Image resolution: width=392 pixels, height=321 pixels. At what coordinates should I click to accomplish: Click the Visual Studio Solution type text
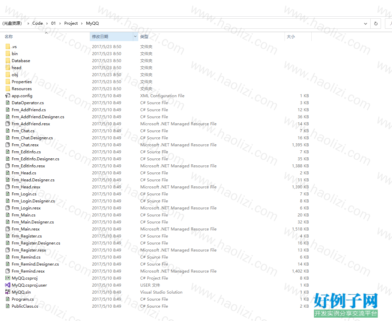(161, 292)
